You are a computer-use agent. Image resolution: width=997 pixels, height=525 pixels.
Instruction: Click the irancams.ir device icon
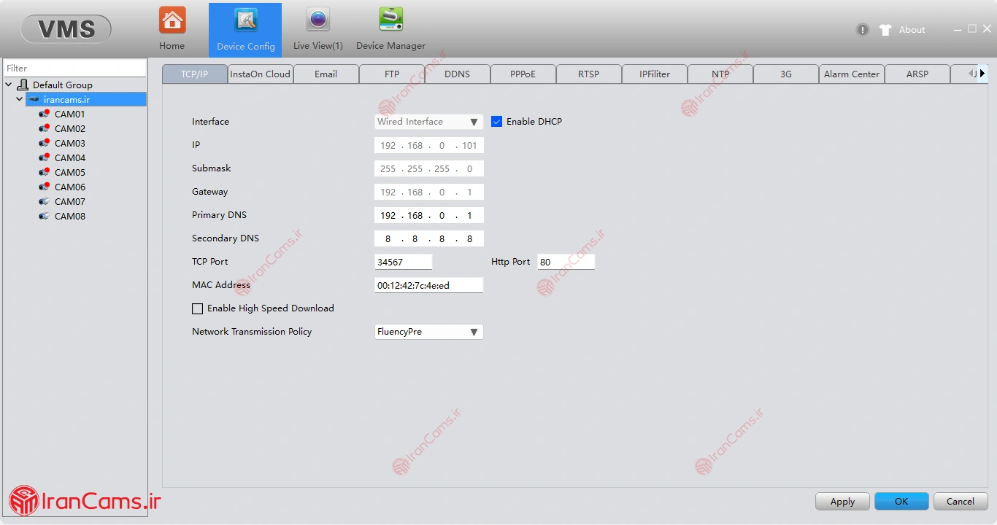[34, 99]
